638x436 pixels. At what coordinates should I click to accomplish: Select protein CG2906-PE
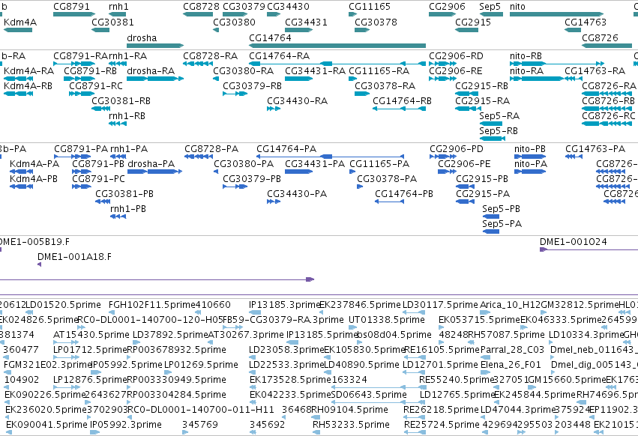coord(447,172)
